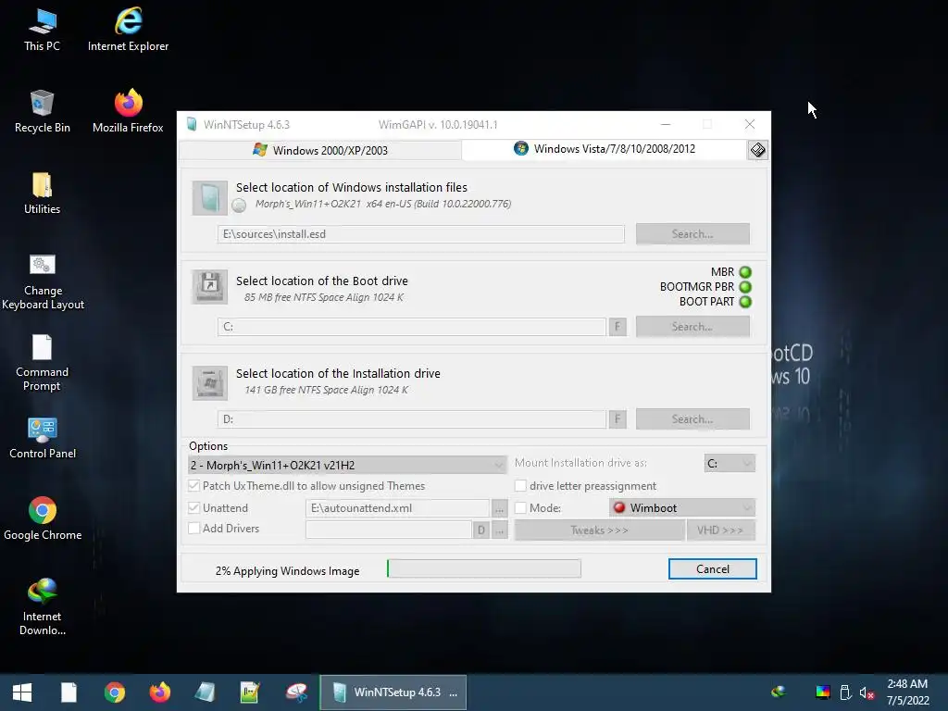Click F button beside Installation drive field
Screen dimensions: 948x711
click(617, 419)
